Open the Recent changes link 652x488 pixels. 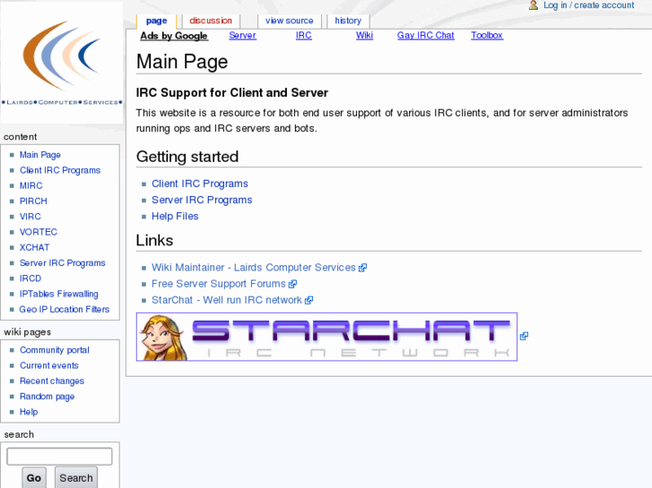tap(52, 381)
